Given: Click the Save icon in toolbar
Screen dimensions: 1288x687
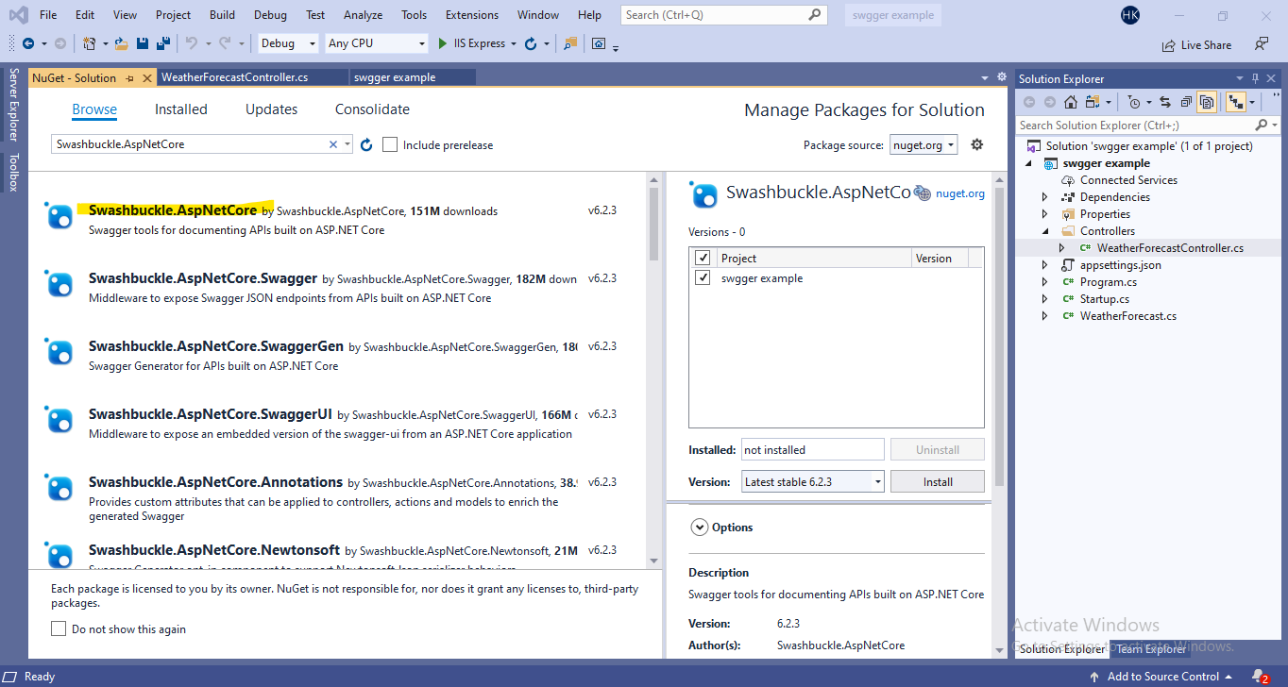Looking at the screenshot, I should click(x=142, y=43).
